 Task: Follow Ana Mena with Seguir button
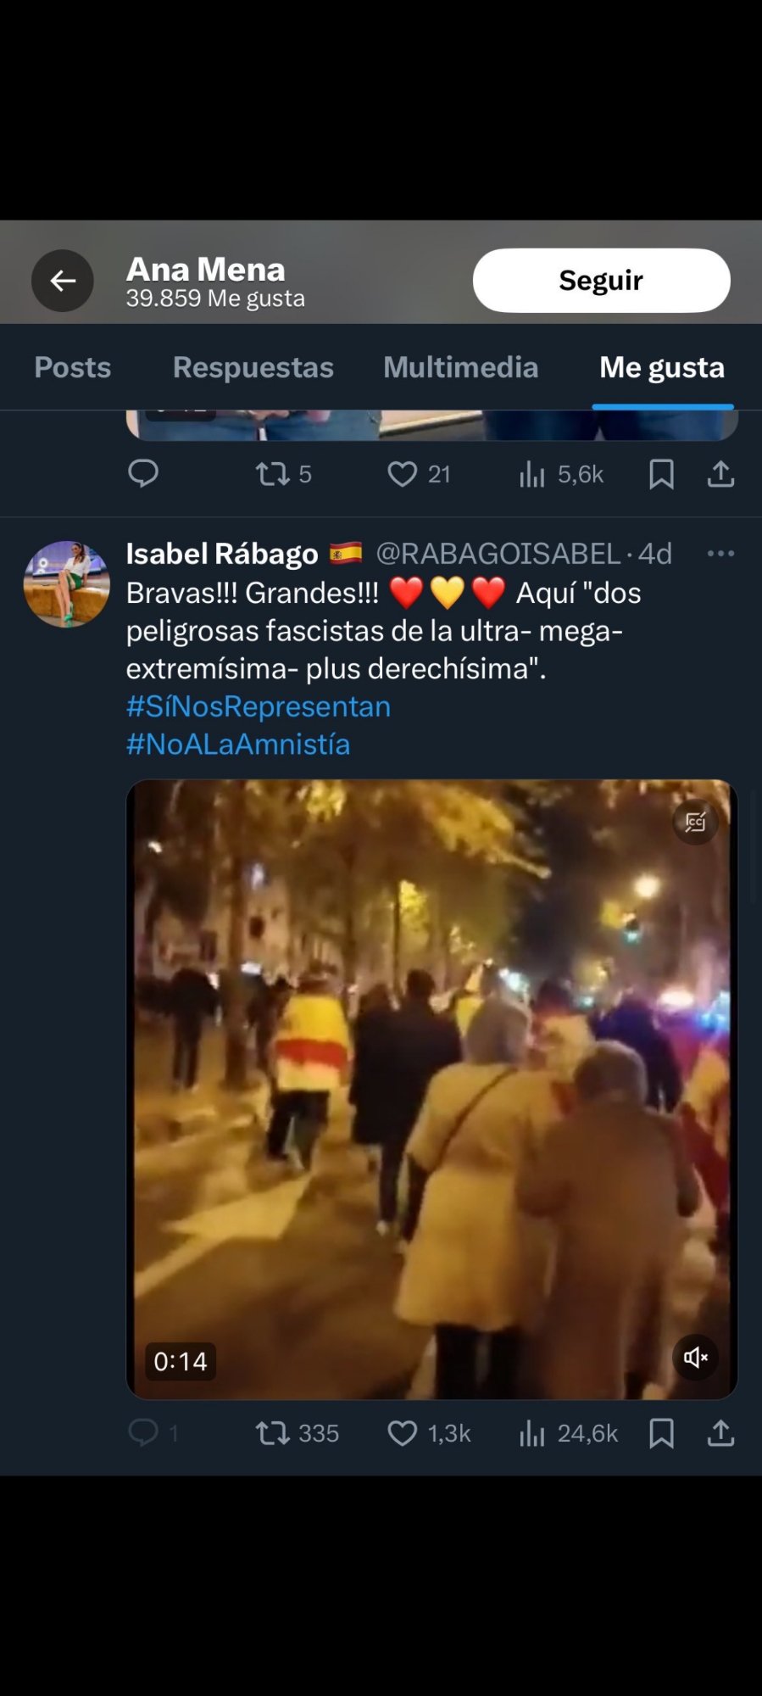click(x=601, y=281)
